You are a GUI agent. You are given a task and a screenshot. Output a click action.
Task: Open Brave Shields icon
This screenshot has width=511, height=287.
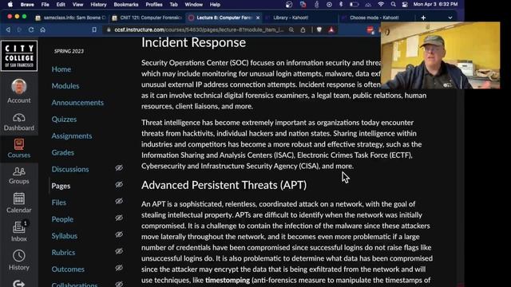click(319, 29)
